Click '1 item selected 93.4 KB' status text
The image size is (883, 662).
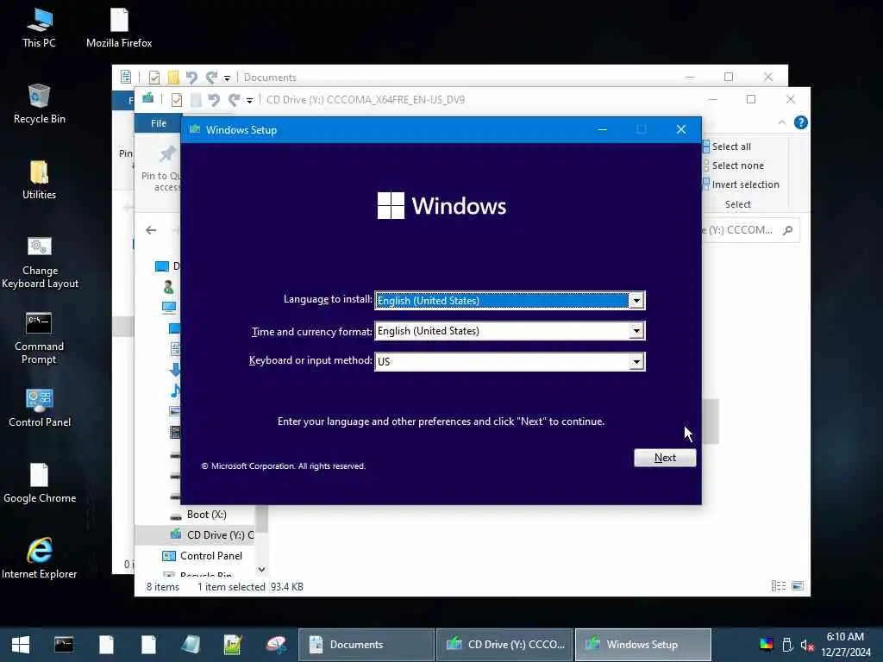click(x=250, y=586)
